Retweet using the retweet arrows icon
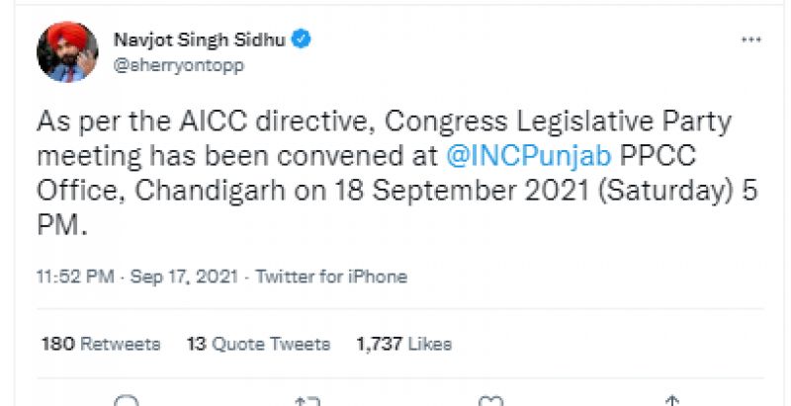Screen dimensions: 791x406 pos(308,401)
